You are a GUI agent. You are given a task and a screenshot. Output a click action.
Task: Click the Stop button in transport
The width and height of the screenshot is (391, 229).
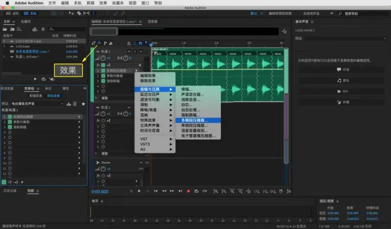[131, 191]
